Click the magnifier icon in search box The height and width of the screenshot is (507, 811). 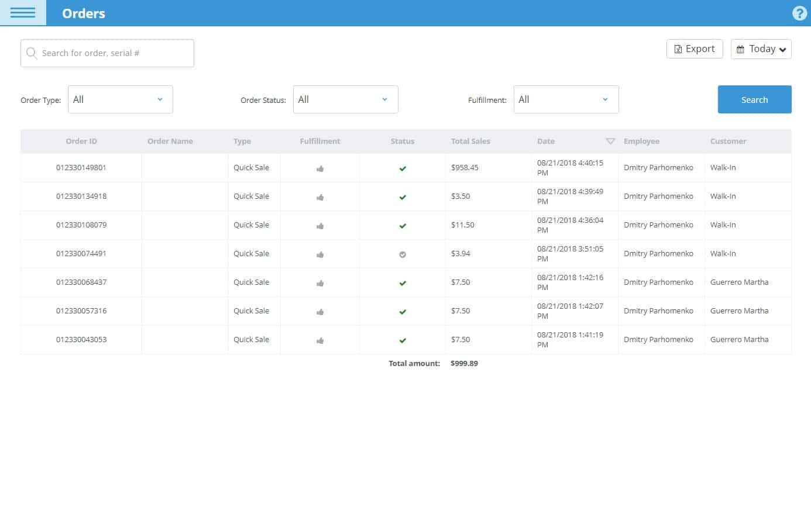tap(32, 53)
